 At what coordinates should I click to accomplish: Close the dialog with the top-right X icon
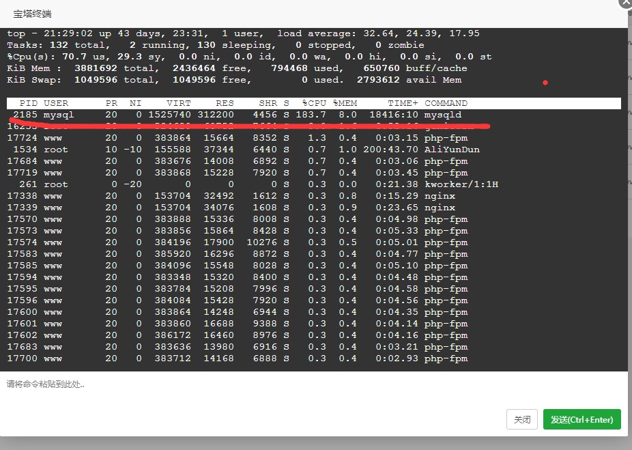(x=625, y=3)
